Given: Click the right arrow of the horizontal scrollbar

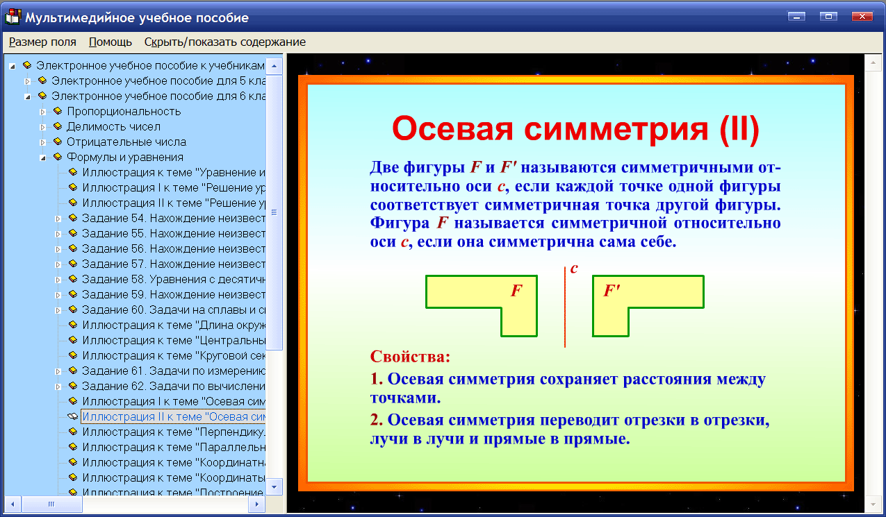Looking at the screenshot, I should pyautogui.click(x=256, y=504).
